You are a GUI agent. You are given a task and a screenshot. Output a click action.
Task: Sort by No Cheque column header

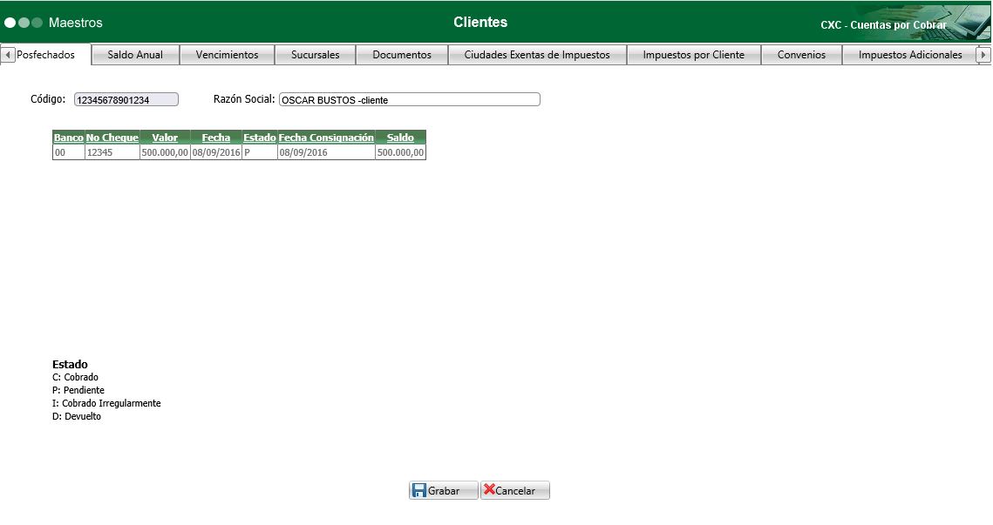click(x=112, y=138)
